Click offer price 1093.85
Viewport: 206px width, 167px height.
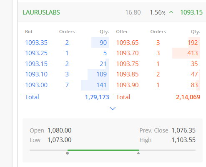point(127,74)
